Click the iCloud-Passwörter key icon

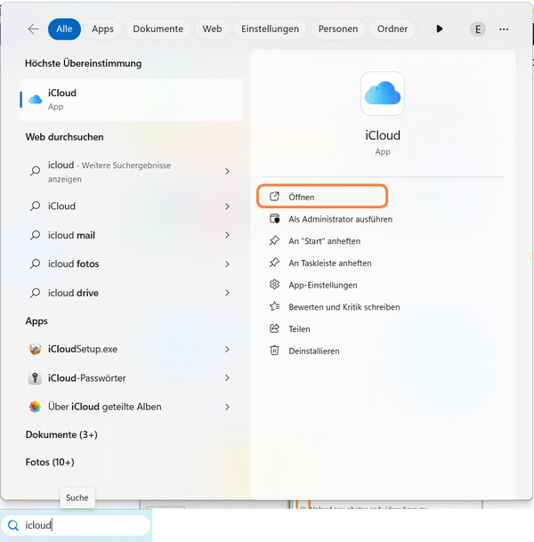(35, 378)
